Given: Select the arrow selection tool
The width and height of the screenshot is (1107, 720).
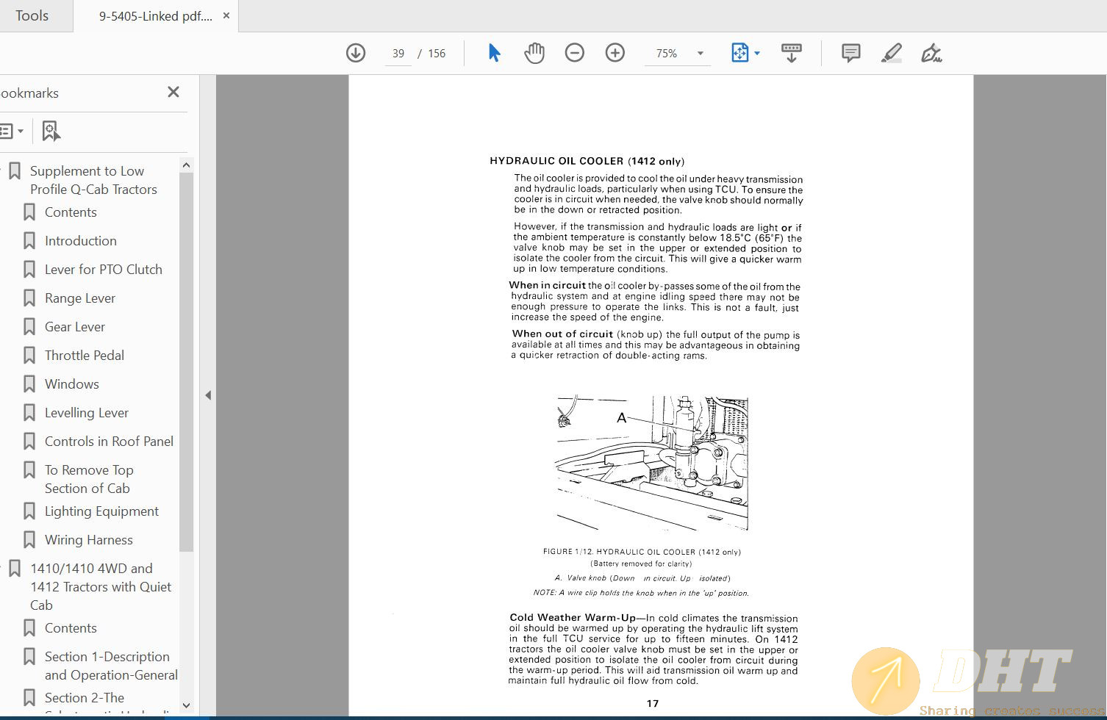Looking at the screenshot, I should (x=494, y=53).
